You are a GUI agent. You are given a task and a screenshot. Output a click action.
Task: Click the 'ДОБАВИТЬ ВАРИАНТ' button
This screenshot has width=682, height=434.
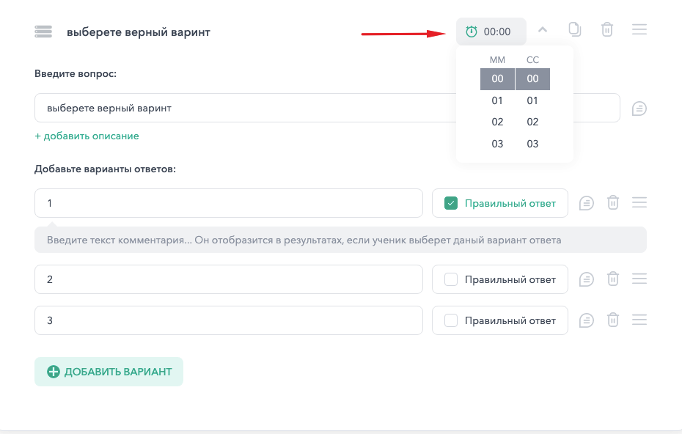pyautogui.click(x=109, y=372)
